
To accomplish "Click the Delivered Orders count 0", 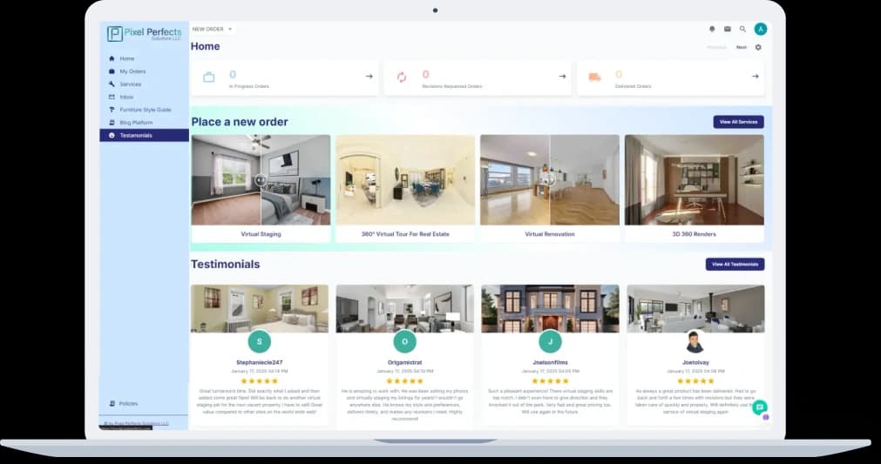I will (619, 74).
